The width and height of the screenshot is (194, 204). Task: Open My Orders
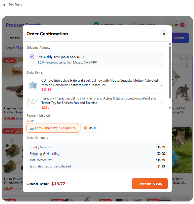(x=144, y=25)
